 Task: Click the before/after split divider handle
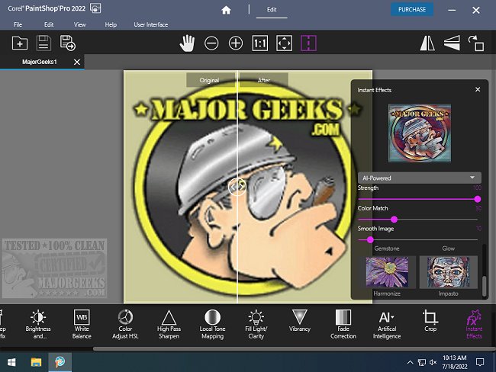[237, 187]
